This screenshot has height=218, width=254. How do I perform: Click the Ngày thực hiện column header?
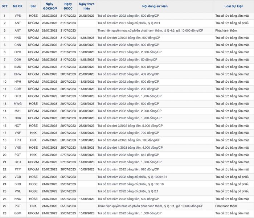[87, 6]
